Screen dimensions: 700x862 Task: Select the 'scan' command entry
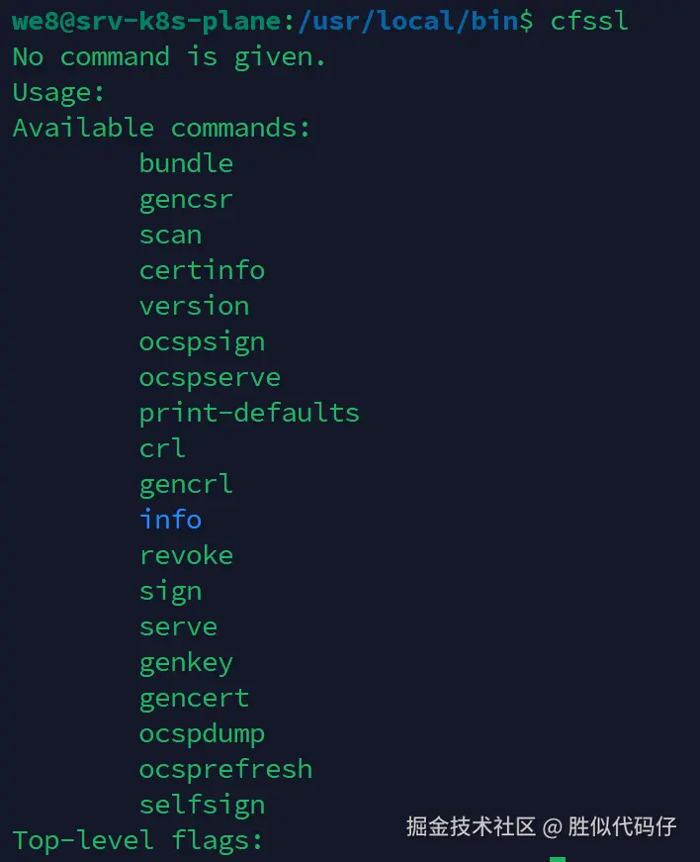click(170, 235)
